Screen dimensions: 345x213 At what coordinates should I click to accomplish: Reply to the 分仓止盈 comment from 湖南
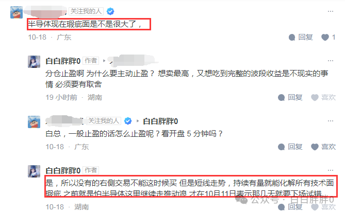click(x=290, y=97)
